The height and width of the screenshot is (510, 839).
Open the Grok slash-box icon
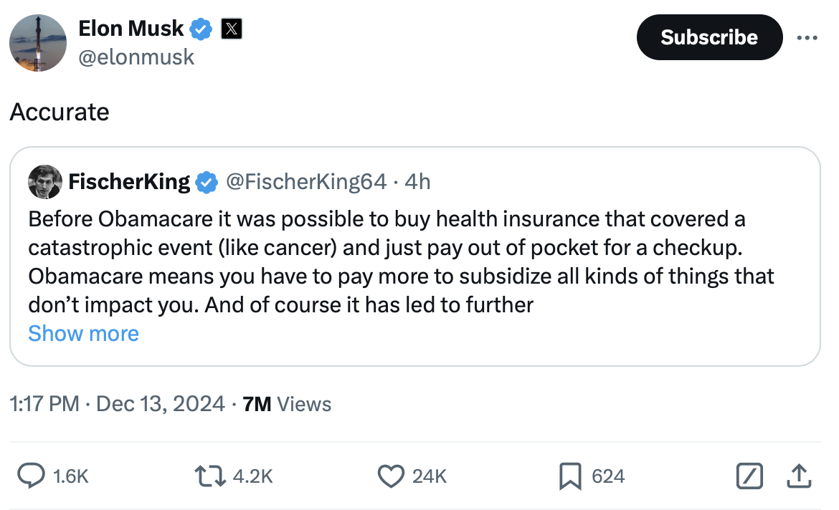(749, 476)
